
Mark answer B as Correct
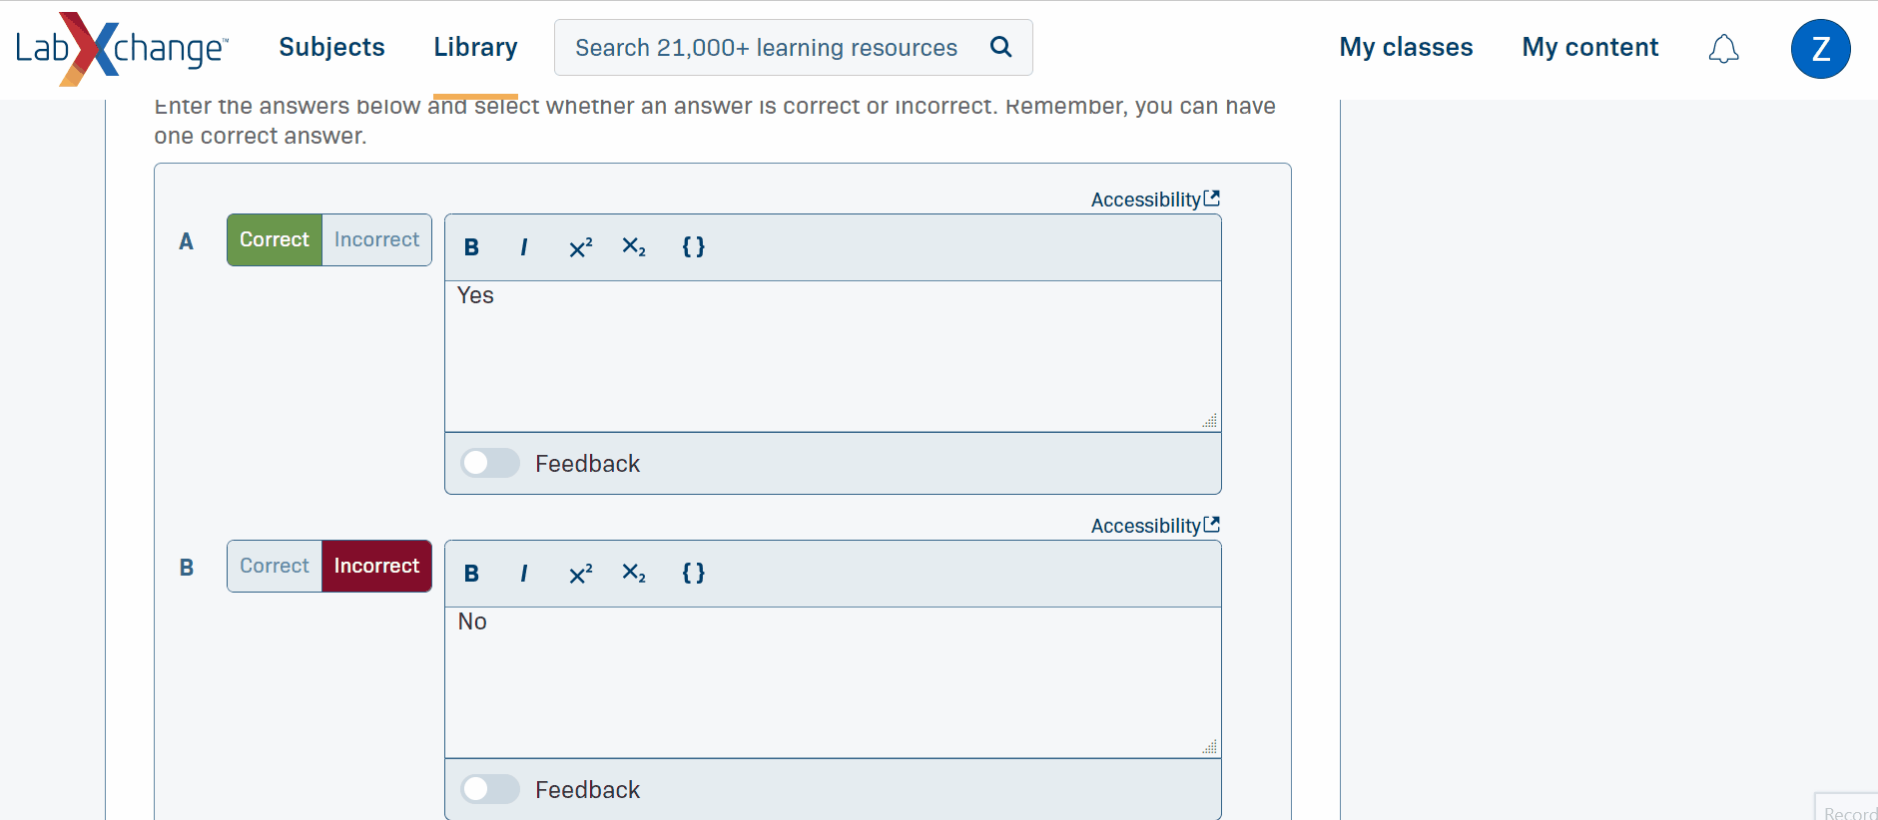275,567
